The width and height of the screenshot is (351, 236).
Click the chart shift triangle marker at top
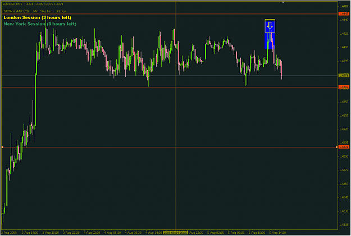click(x=283, y=2)
